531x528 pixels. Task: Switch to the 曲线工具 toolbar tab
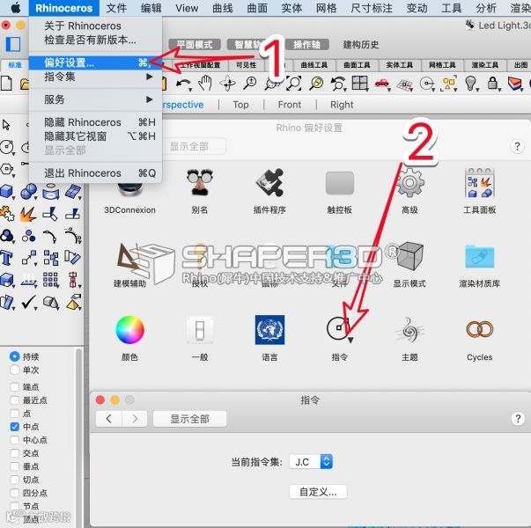[313, 65]
